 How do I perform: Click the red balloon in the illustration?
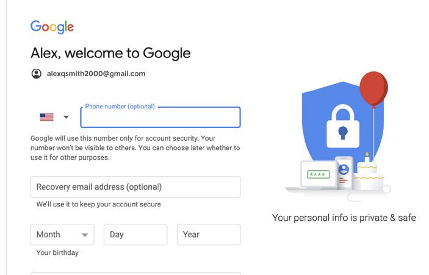click(373, 89)
